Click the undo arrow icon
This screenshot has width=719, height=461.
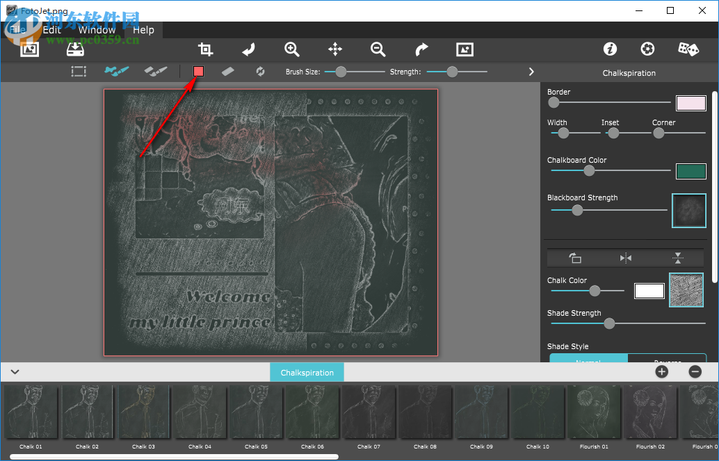pos(248,49)
